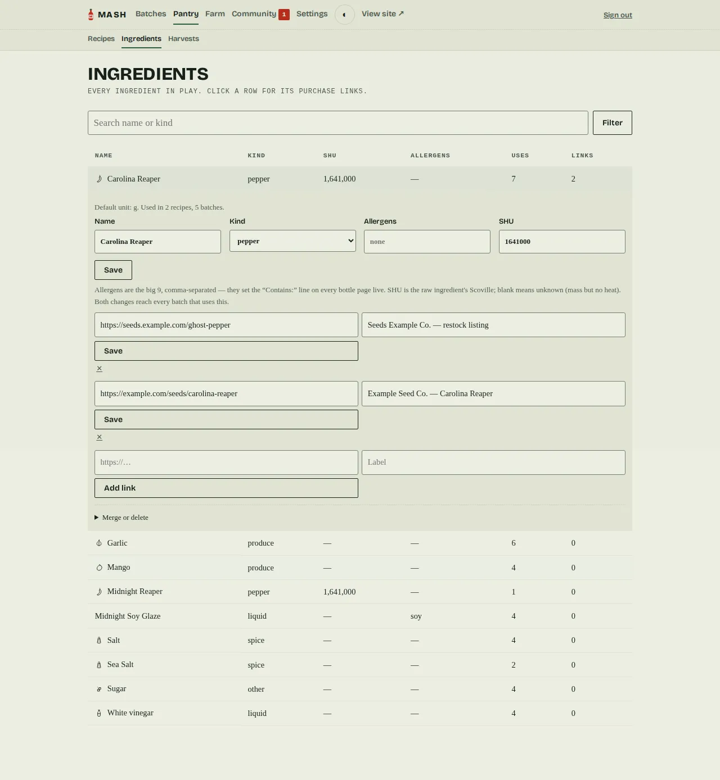Click the shaker icon beside Sea Salt
This screenshot has width=720, height=780.
pyautogui.click(x=99, y=665)
